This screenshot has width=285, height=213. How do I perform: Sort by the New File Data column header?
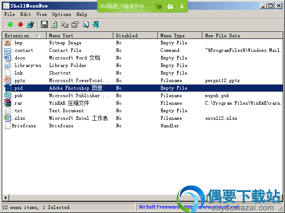pyautogui.click(x=243, y=35)
